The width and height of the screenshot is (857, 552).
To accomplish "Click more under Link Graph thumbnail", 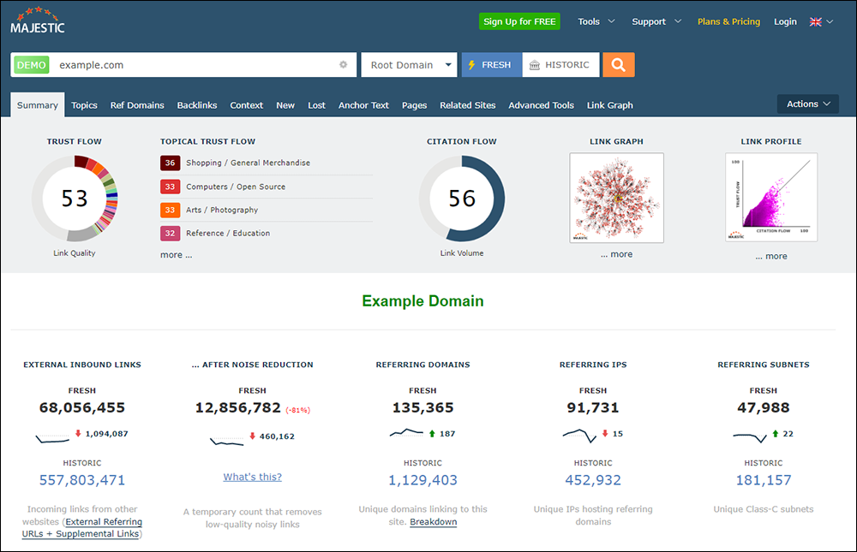I will (616, 254).
